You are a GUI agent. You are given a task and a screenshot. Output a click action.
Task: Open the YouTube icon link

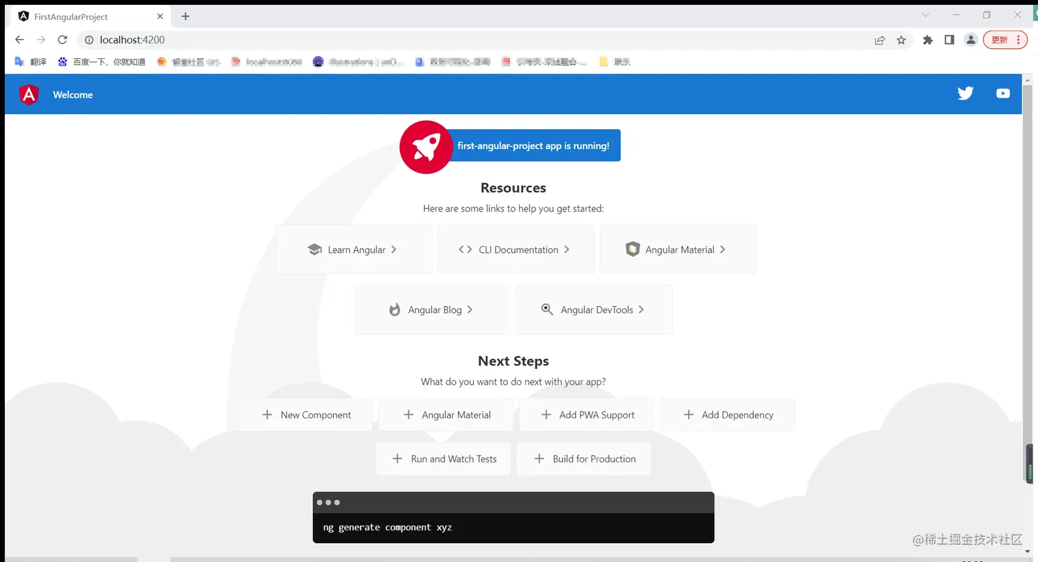point(1003,93)
